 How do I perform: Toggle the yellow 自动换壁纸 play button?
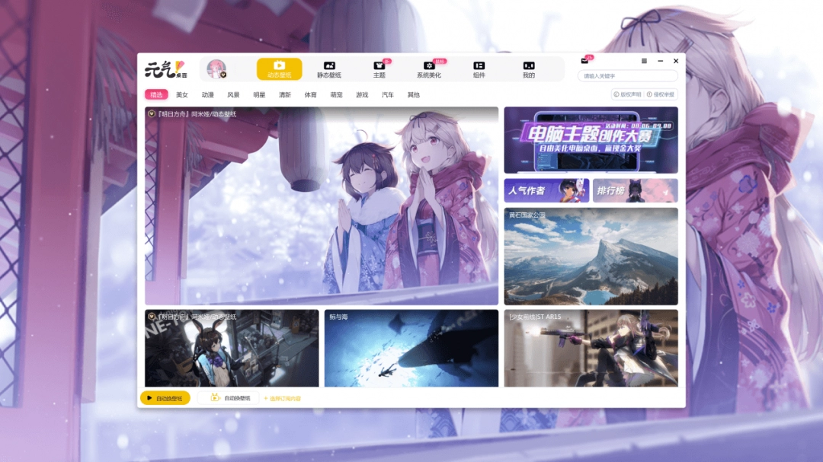[x=165, y=398]
